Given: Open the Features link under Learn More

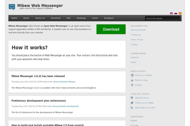Looking at the screenshot, I should (x=135, y=57).
